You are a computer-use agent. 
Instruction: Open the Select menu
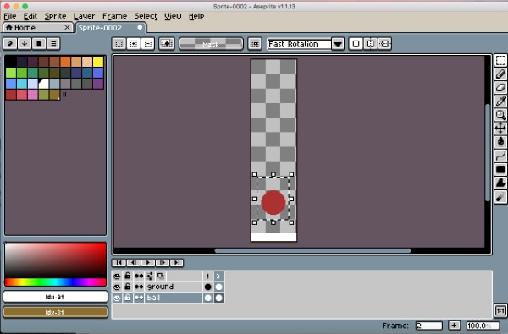tap(146, 16)
